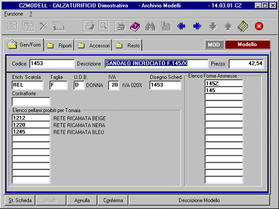Open the calculator icon
This screenshot has width=279, height=209.
pos(243,27)
